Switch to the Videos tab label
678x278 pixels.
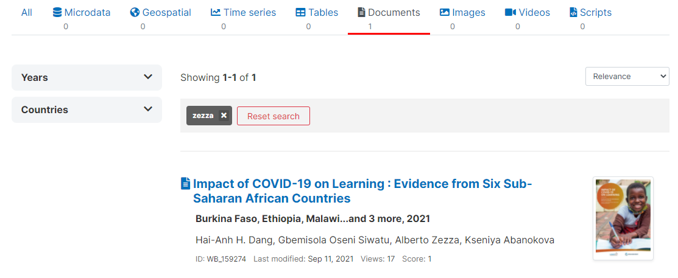(x=534, y=13)
